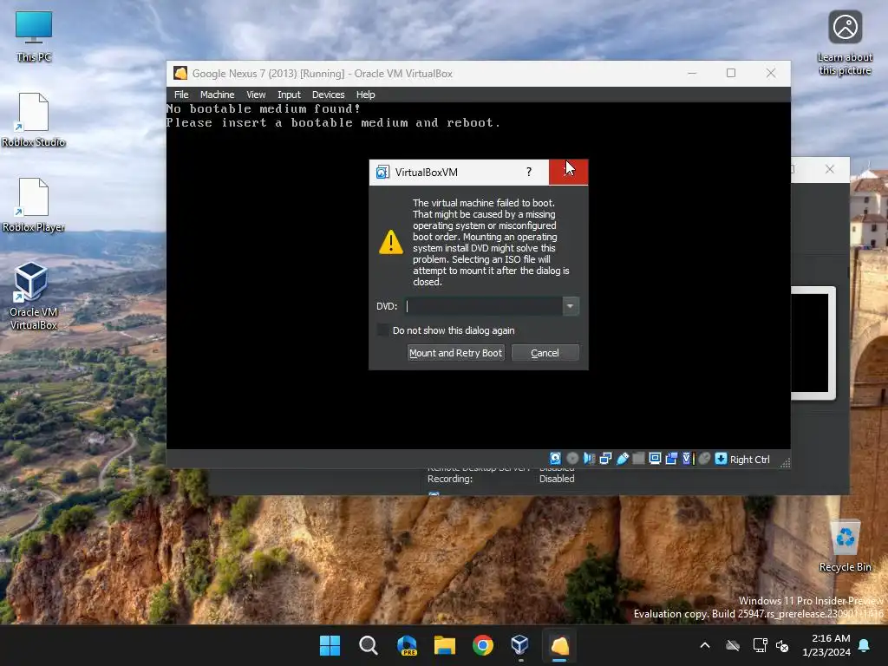Click the OneDrive cloud tray icon
888x666 pixels.
pyautogui.click(x=733, y=645)
